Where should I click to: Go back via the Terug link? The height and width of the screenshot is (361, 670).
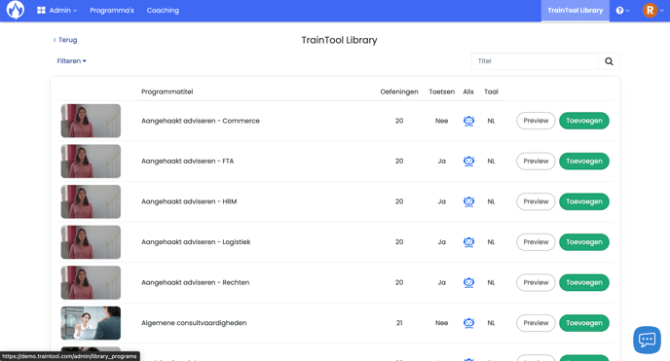click(x=65, y=40)
